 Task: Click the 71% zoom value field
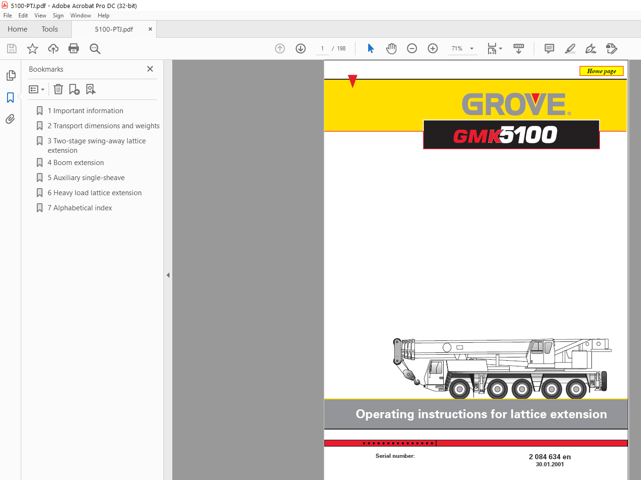coord(457,49)
